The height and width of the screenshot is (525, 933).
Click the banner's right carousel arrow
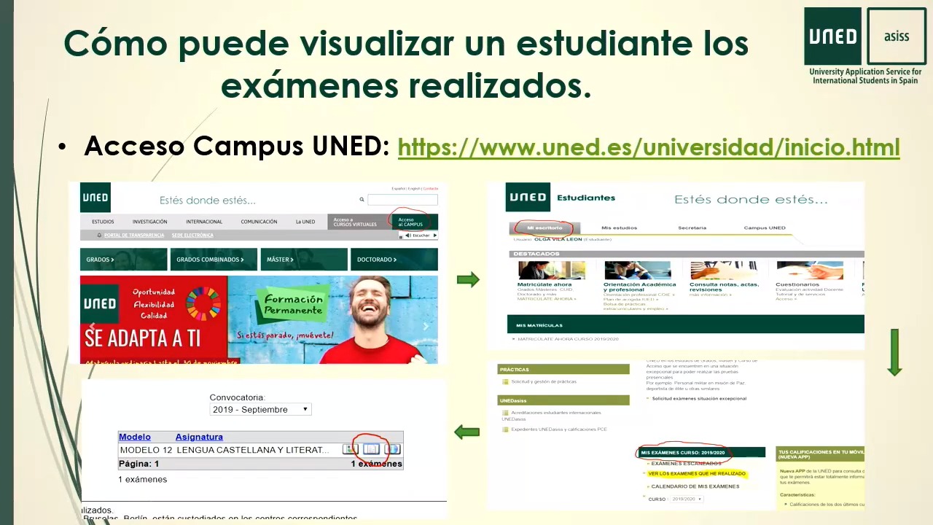point(426,327)
